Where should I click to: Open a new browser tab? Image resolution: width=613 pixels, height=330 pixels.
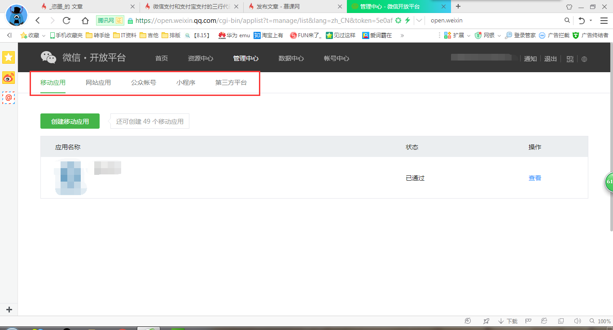pyautogui.click(x=458, y=6)
